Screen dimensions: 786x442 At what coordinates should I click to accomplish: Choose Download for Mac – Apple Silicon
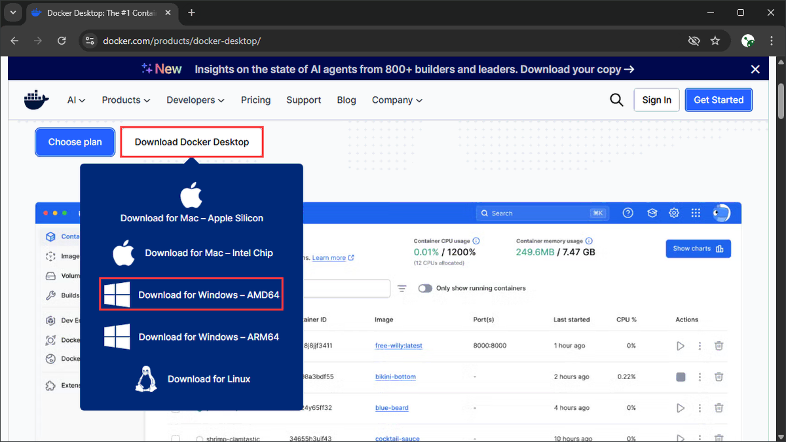[x=191, y=204]
